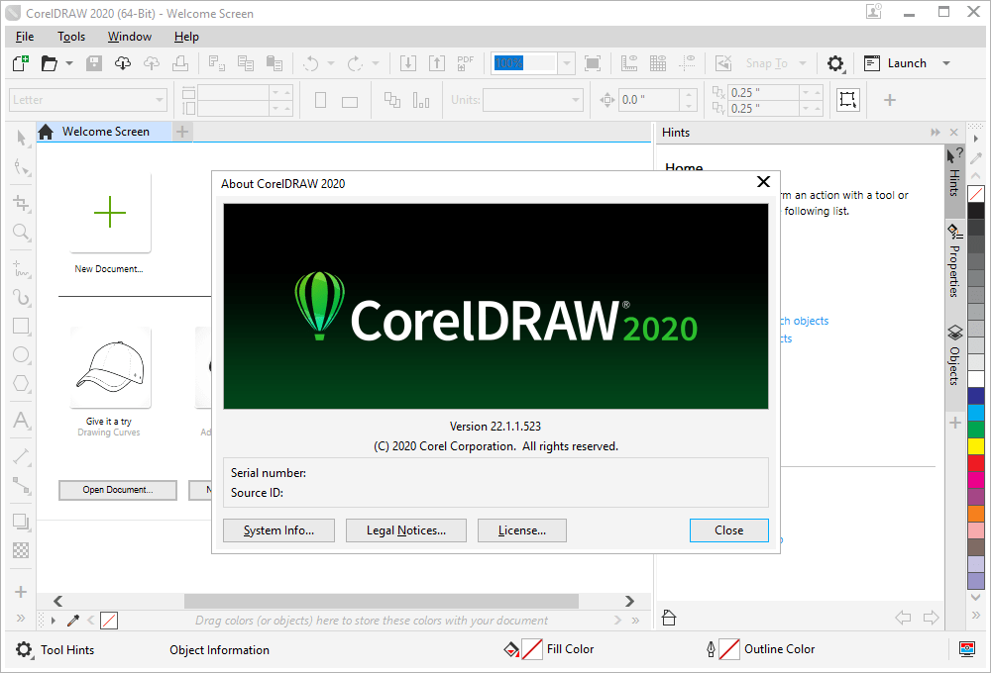Viewport: 991px width, 673px height.
Task: Select the Zoom magnifier tool
Action: [x=21, y=233]
